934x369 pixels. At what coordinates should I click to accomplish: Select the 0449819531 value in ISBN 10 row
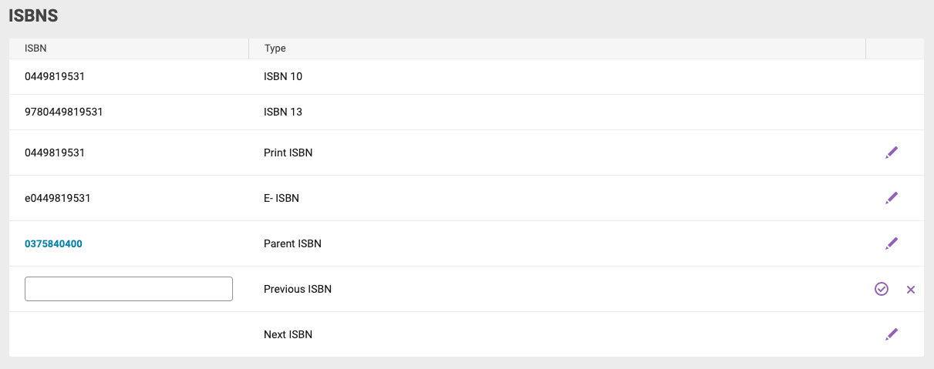(55, 76)
